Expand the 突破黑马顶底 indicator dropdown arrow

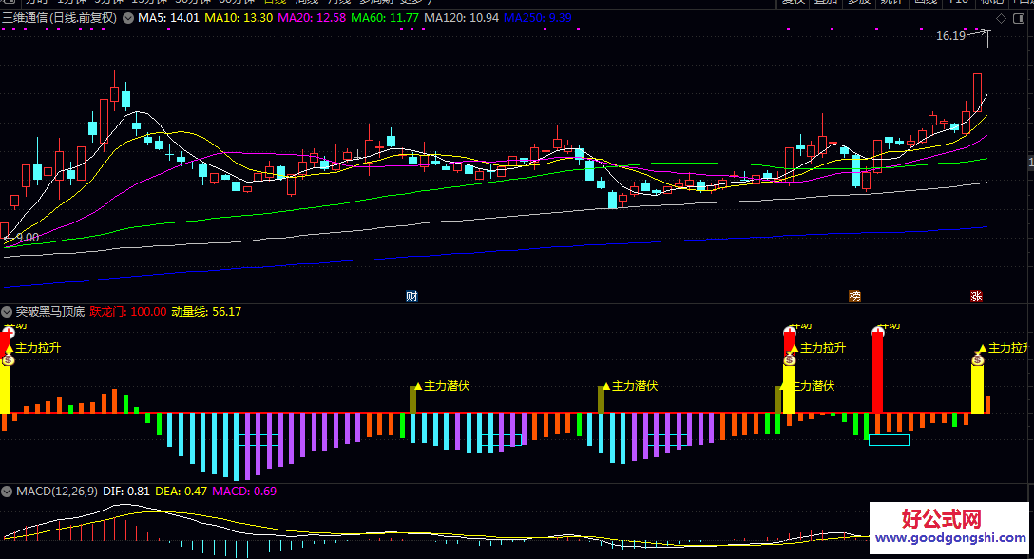pyautogui.click(x=8, y=311)
